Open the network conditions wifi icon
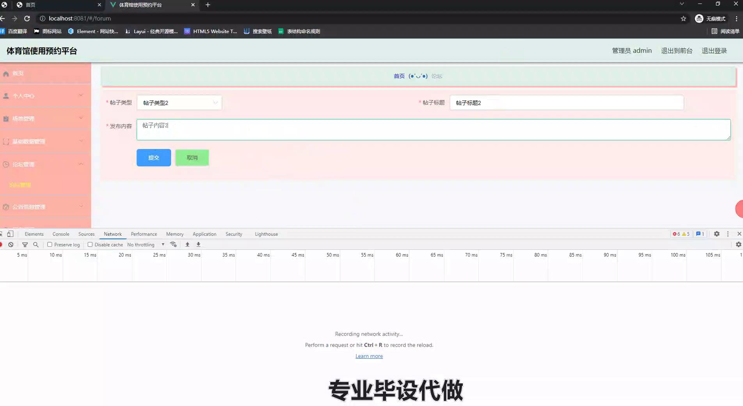The image size is (743, 406). click(x=174, y=244)
